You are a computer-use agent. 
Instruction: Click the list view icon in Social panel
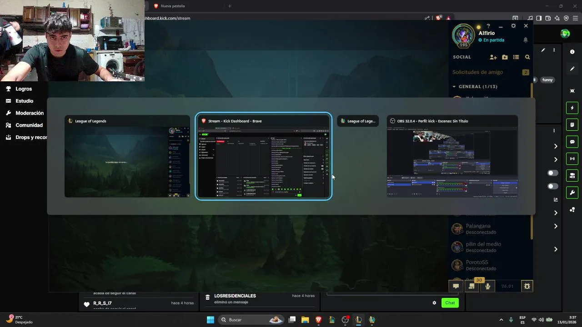pos(516,57)
